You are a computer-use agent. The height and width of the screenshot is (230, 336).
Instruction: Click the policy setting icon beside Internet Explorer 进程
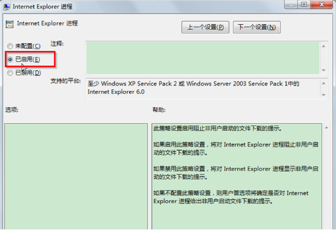point(10,24)
